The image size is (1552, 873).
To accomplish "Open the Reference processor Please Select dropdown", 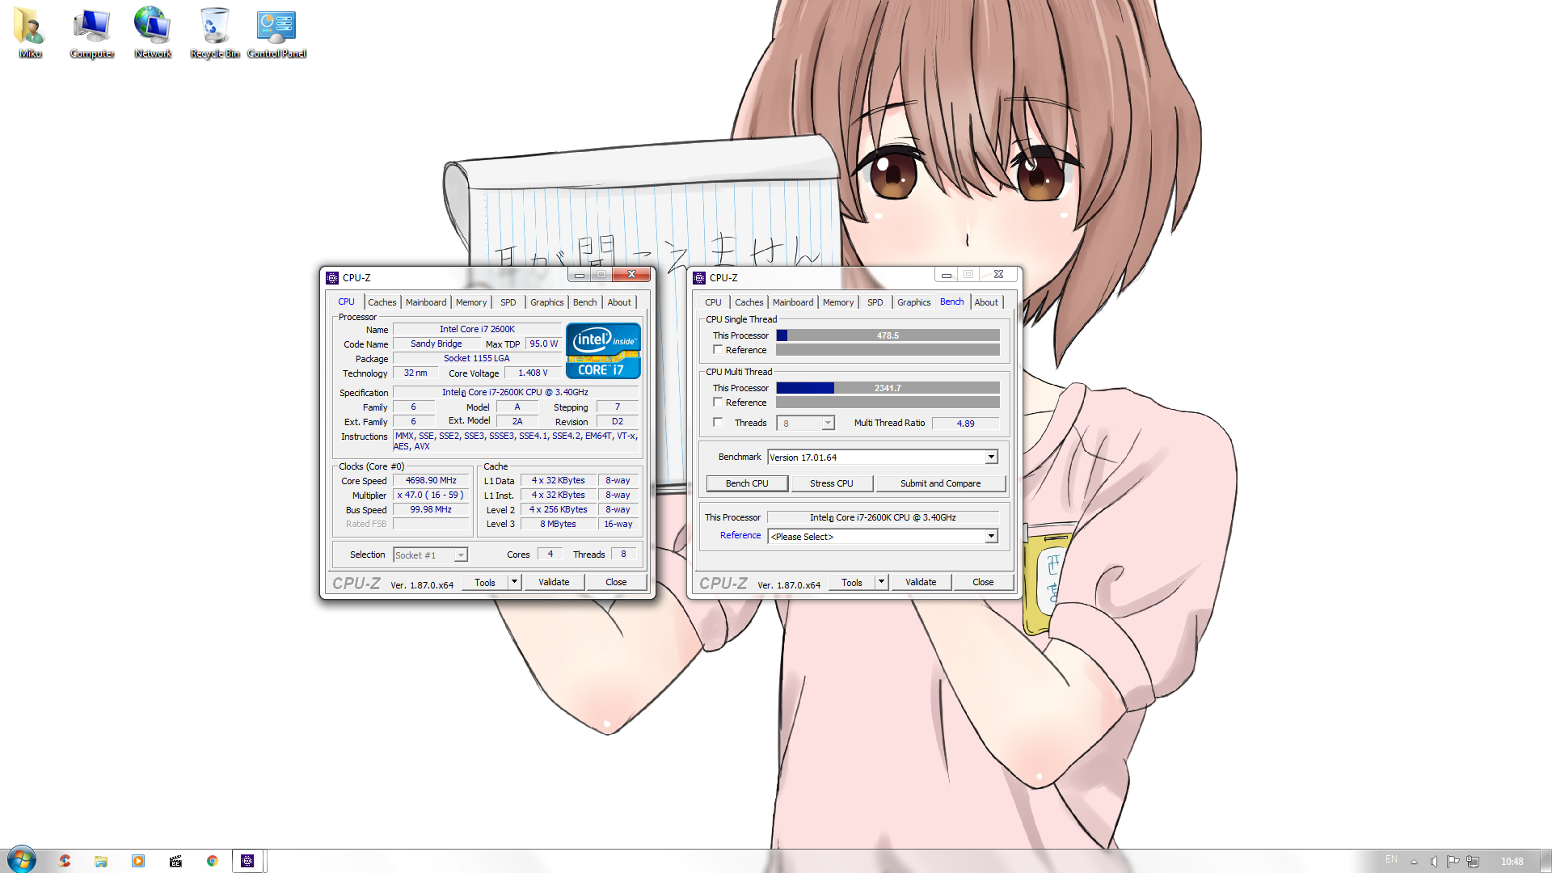I will 991,537.
